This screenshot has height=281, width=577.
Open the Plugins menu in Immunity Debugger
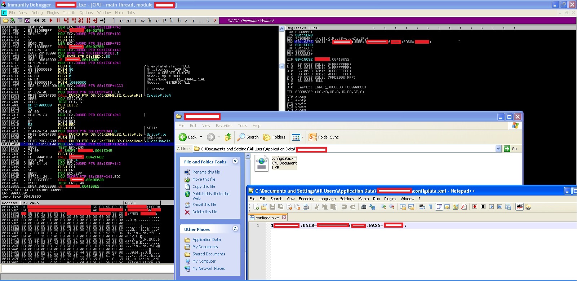click(x=53, y=13)
